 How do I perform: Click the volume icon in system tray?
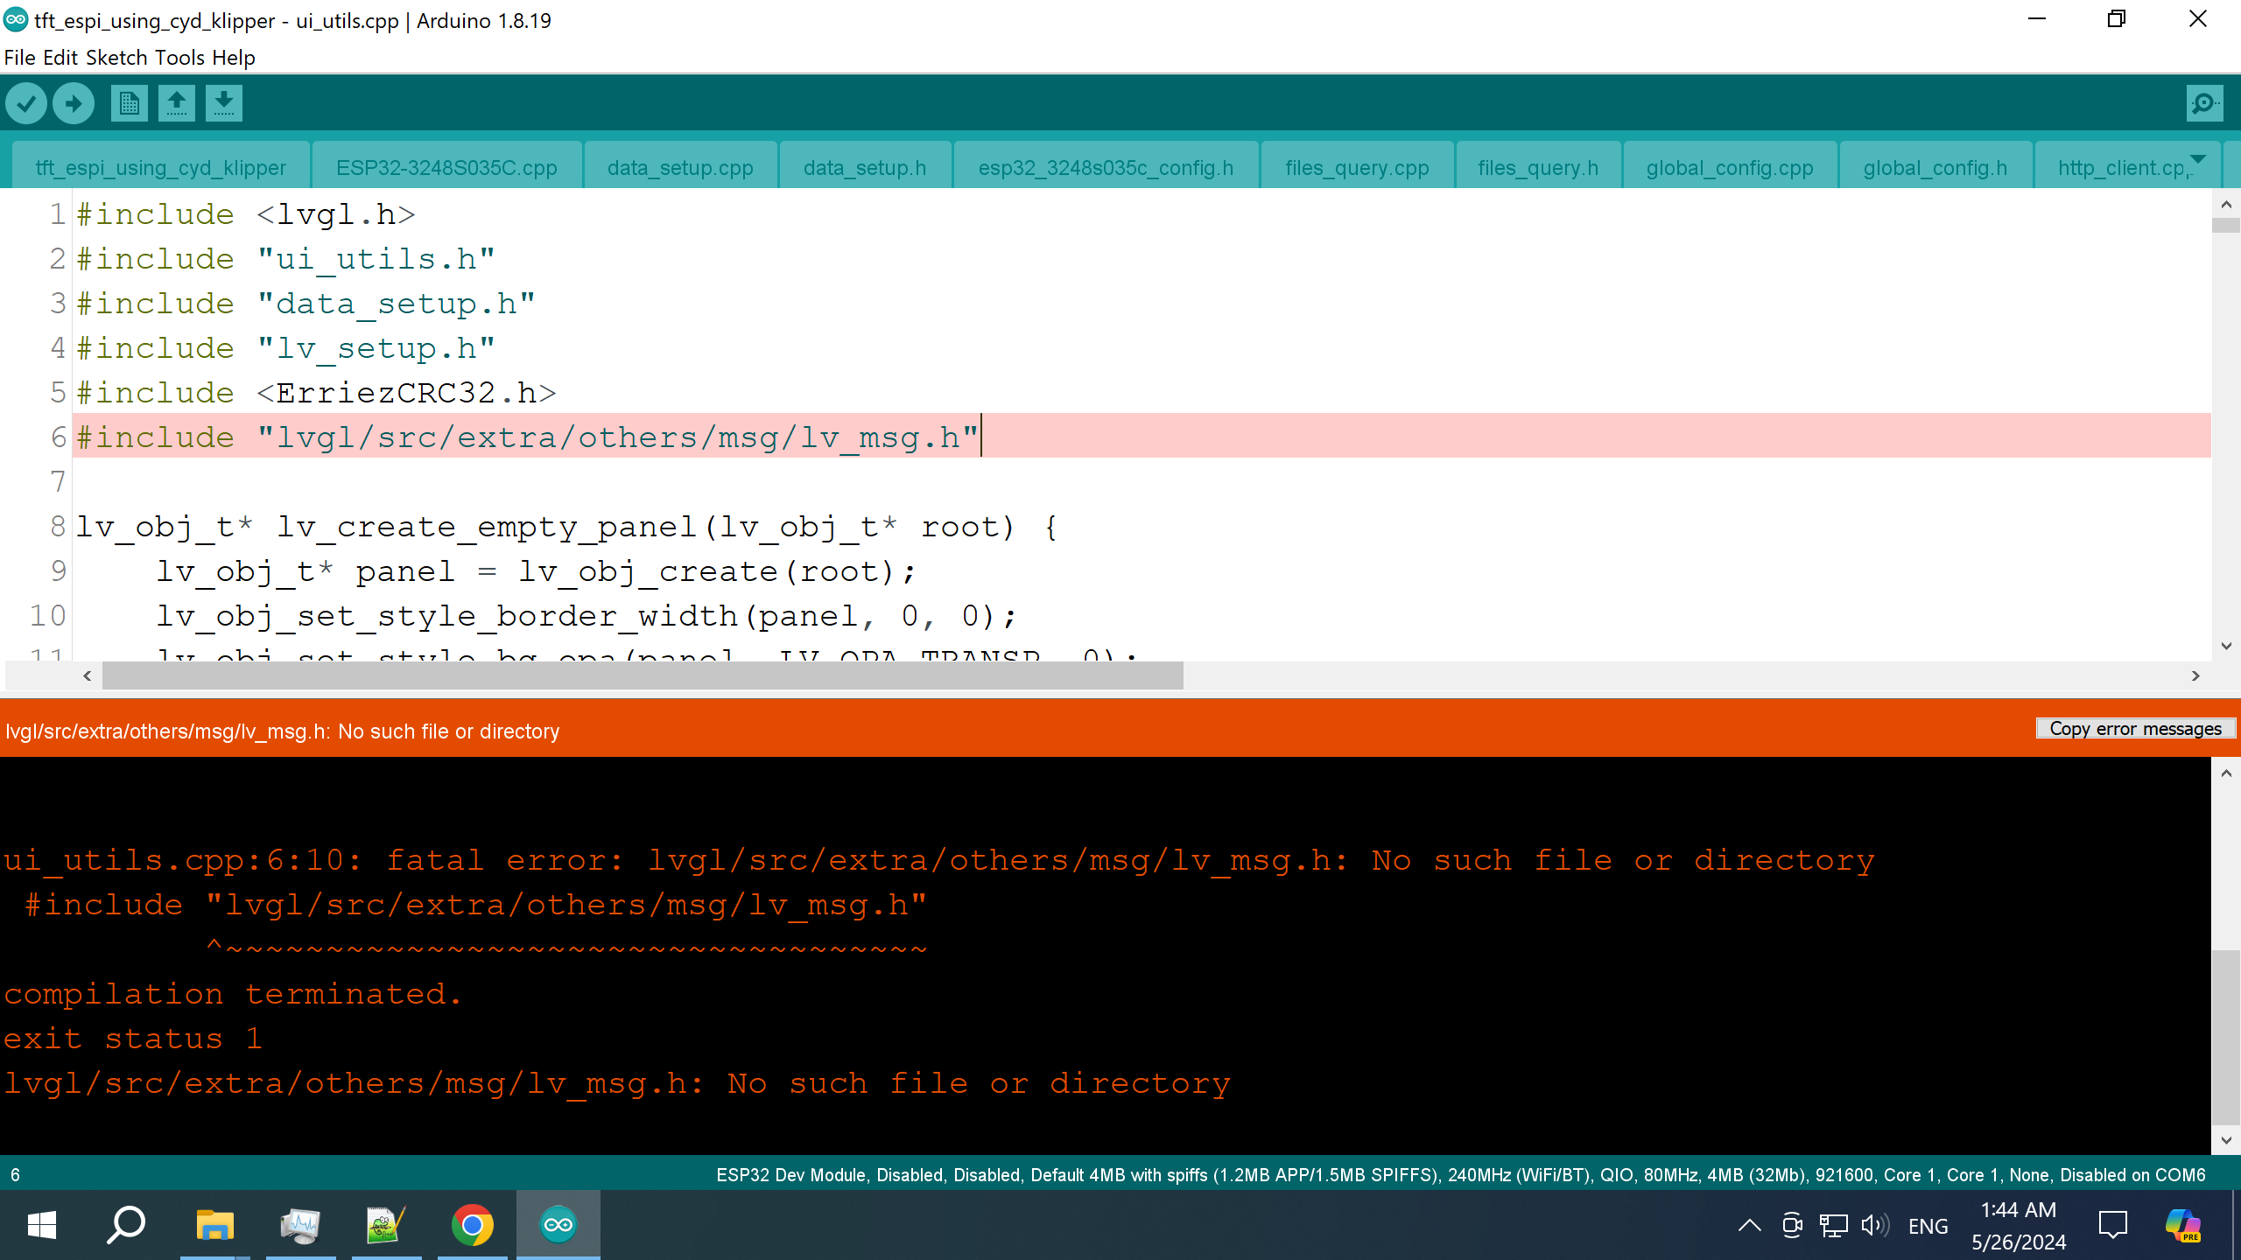(1874, 1226)
